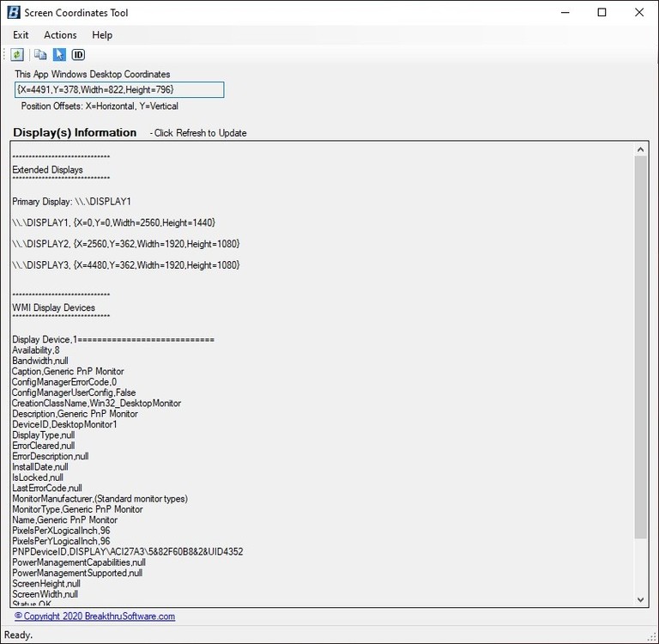Viewport: 659px width, 644px height.
Task: Click the 'DeviceID,DesktopMonitor1' line
Action: (64, 424)
